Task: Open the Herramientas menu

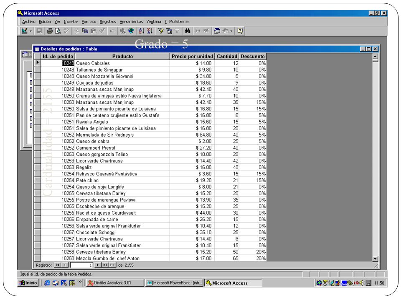Action: tap(131, 22)
